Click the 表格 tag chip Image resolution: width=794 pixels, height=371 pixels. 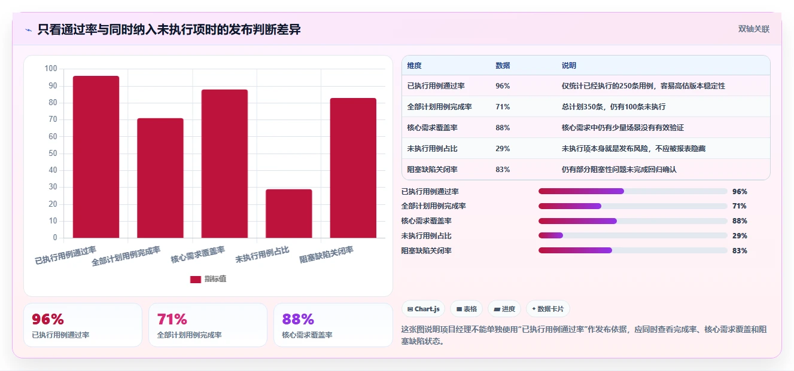click(467, 309)
